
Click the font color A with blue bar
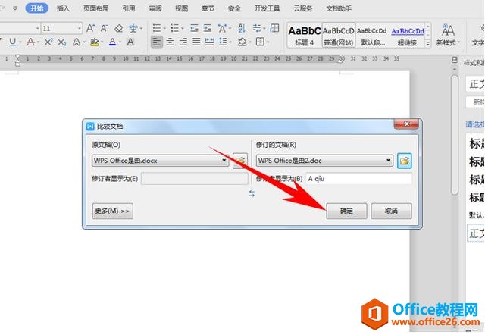coord(113,42)
